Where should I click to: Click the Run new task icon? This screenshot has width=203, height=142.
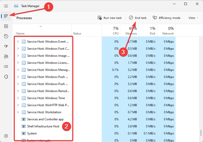click(100, 18)
